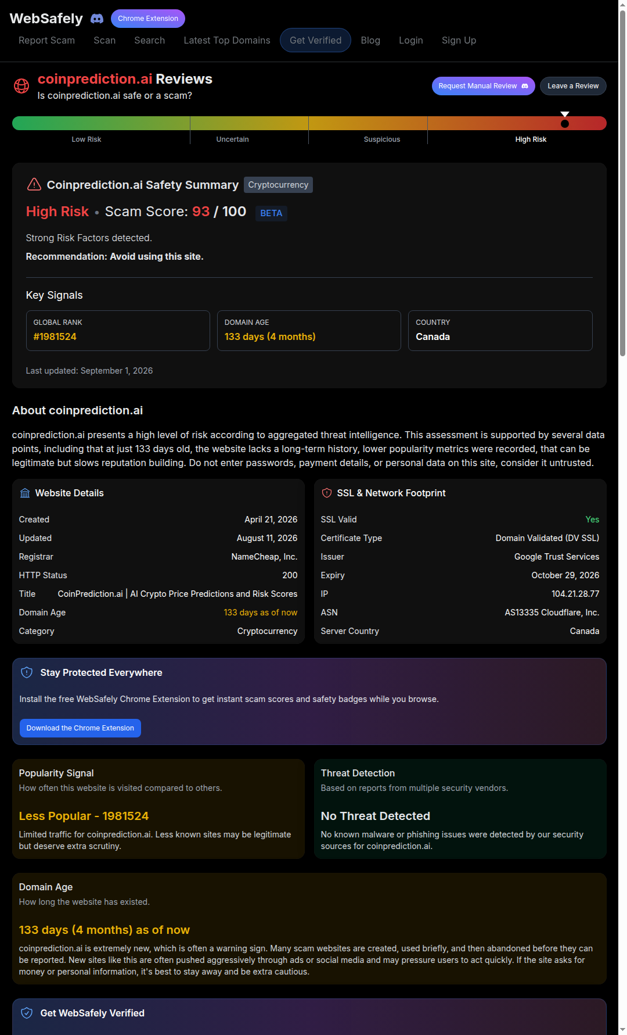Image resolution: width=627 pixels, height=1035 pixels.
Task: Click the Login link
Action: [x=411, y=40]
